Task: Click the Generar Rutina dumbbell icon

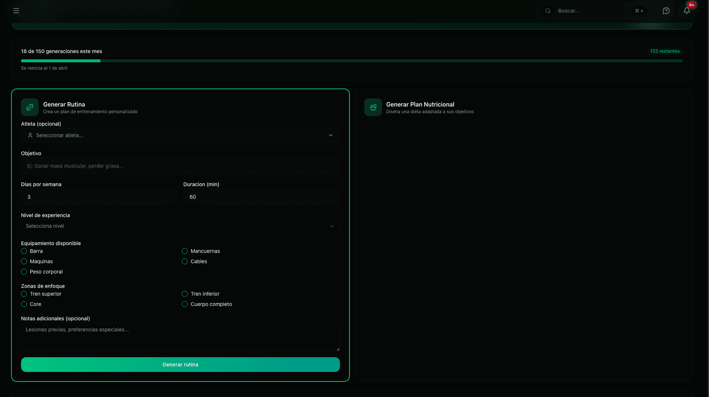Action: pyautogui.click(x=30, y=107)
